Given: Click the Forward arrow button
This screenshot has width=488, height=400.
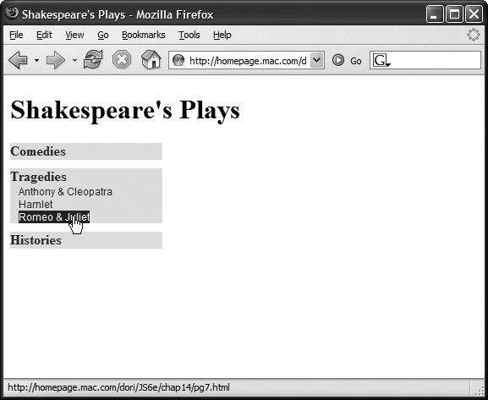Looking at the screenshot, I should click(x=56, y=60).
